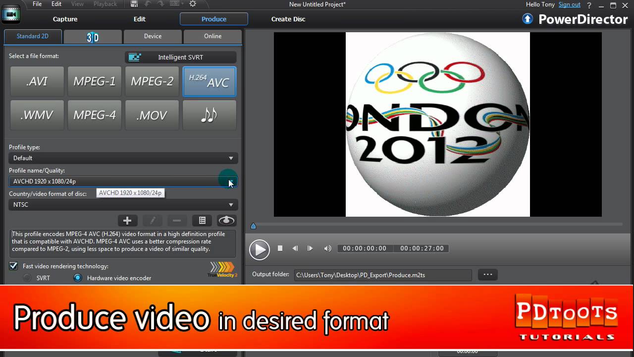Switch to the 3D output tab
634x357 pixels.
point(93,37)
